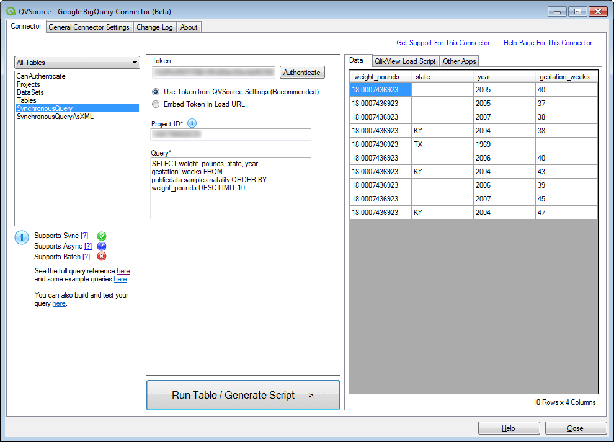Click the blue Supports Async question icon
This screenshot has width=614, height=442.
pyautogui.click(x=102, y=246)
